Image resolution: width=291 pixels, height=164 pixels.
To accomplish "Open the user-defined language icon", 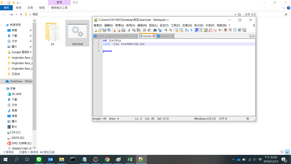I will click(201, 30).
